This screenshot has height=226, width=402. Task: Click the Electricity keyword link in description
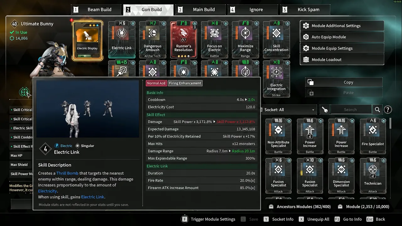coord(48,191)
